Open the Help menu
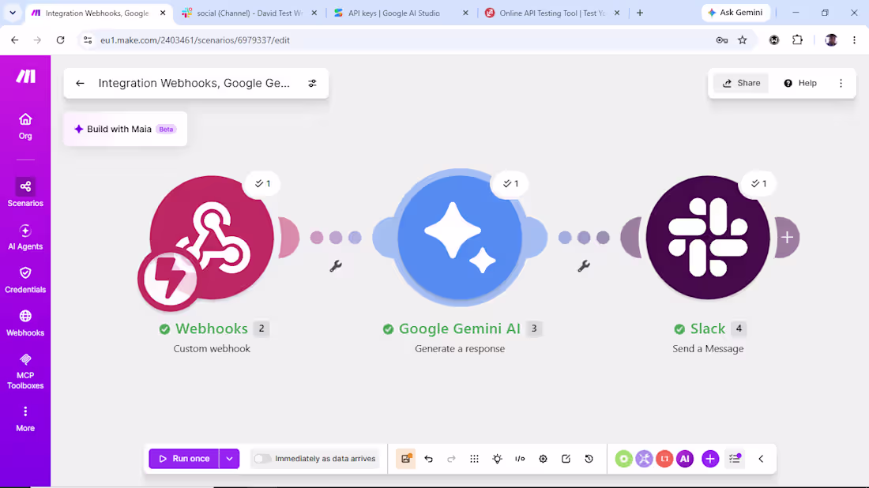The height and width of the screenshot is (488, 869). pyautogui.click(x=800, y=83)
